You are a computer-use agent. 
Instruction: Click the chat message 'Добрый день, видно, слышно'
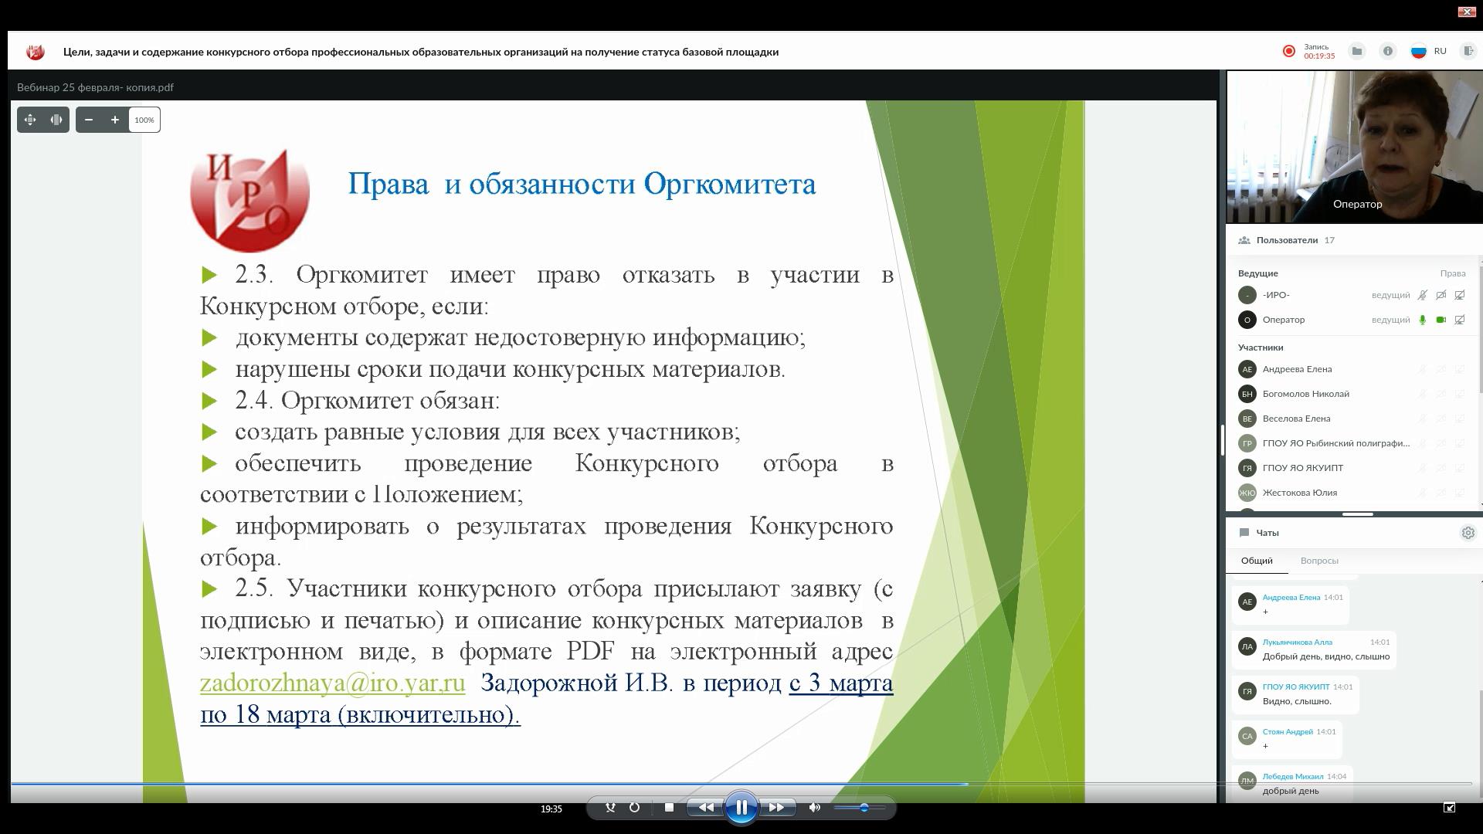click(x=1325, y=656)
